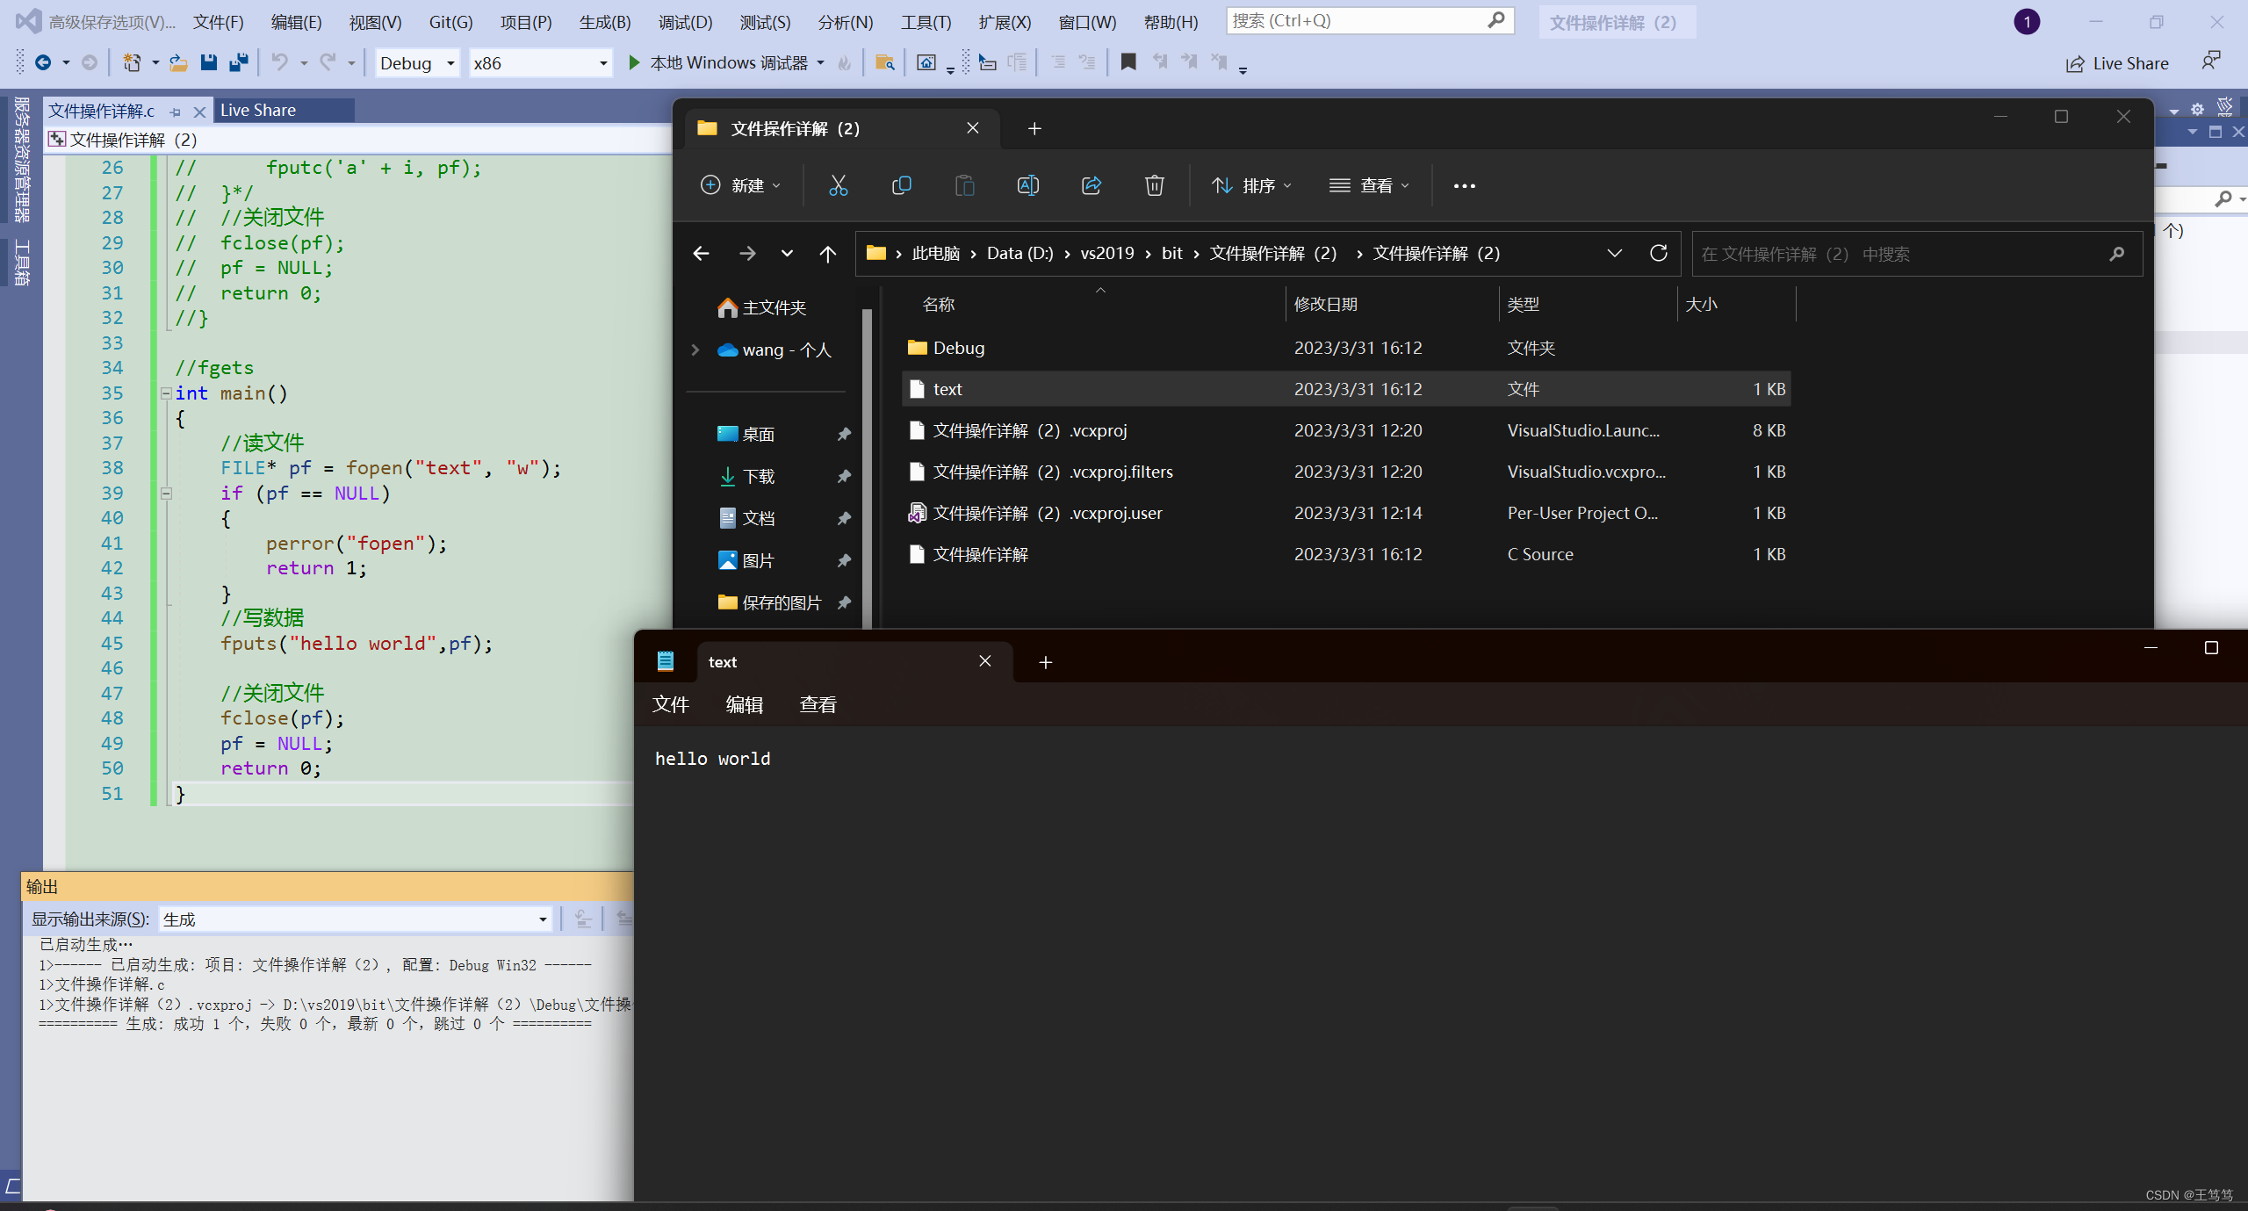Collapse the if block outline at line 39
The height and width of the screenshot is (1211, 2248).
166,494
